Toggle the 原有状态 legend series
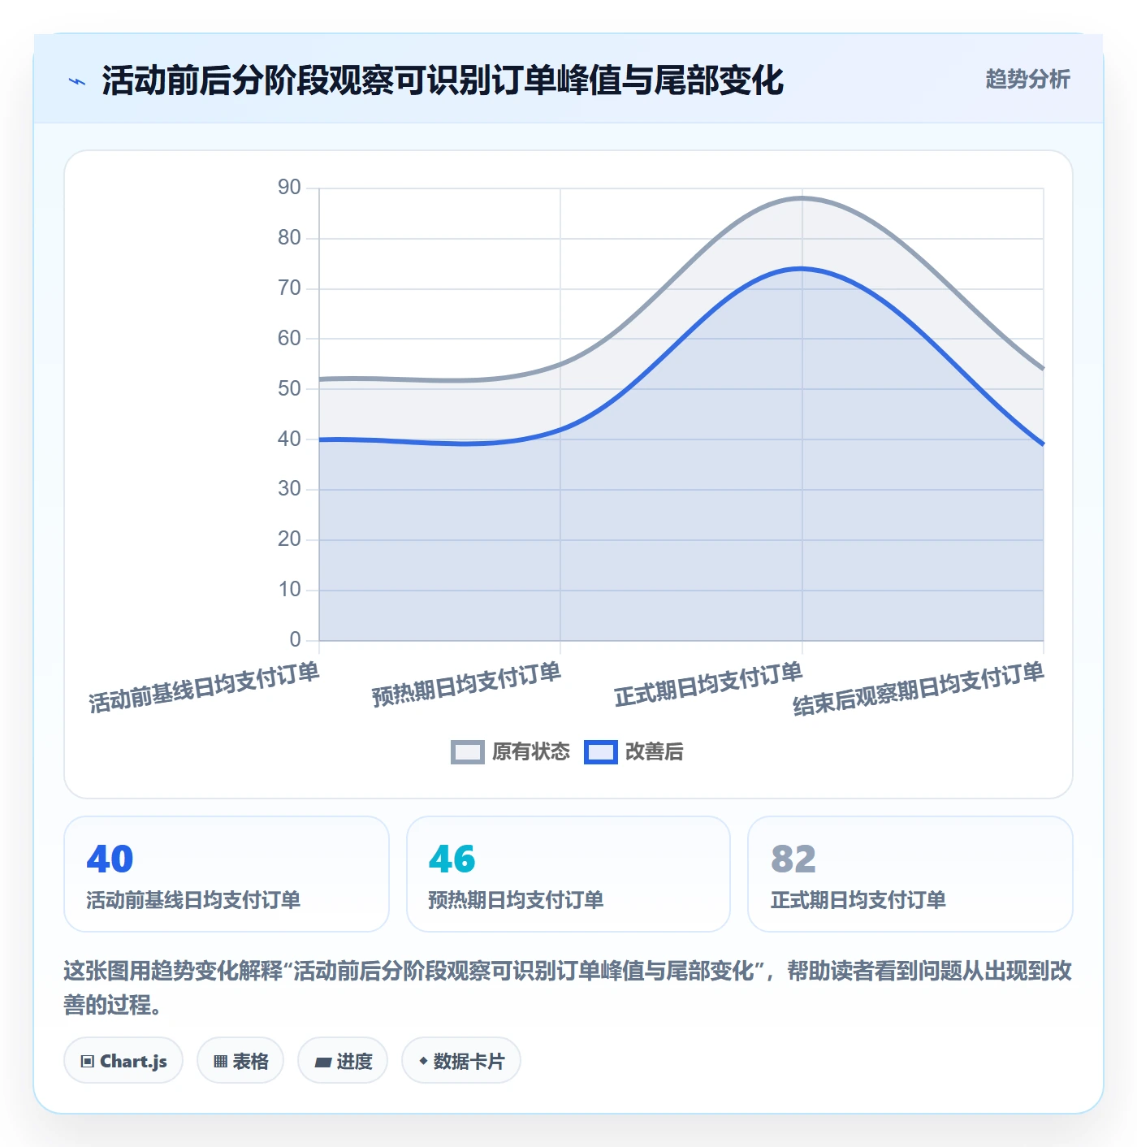The height and width of the screenshot is (1147, 1137). click(511, 751)
